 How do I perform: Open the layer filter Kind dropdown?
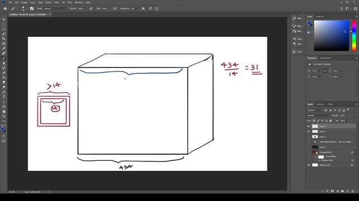315,111
